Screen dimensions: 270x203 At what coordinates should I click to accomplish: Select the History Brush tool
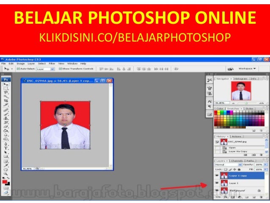(x=6, y=122)
